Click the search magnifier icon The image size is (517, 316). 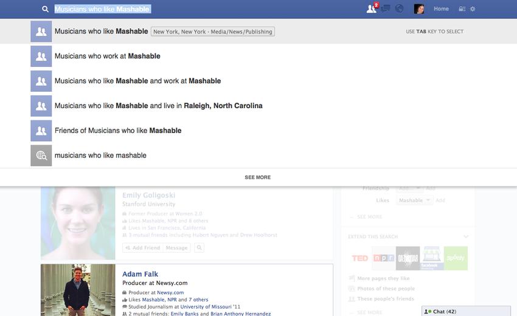pyautogui.click(x=45, y=9)
